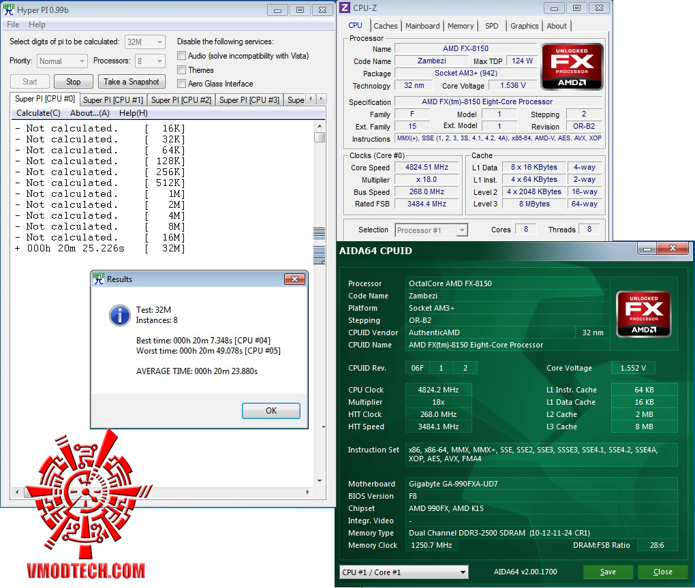Click the scroll up arrow in Super PI list
This screenshot has width=695, height=588.
[x=320, y=126]
